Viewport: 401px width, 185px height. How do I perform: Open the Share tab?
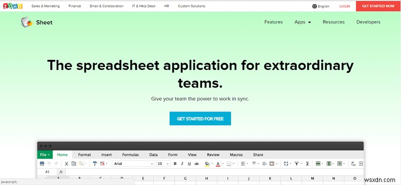(x=258, y=154)
